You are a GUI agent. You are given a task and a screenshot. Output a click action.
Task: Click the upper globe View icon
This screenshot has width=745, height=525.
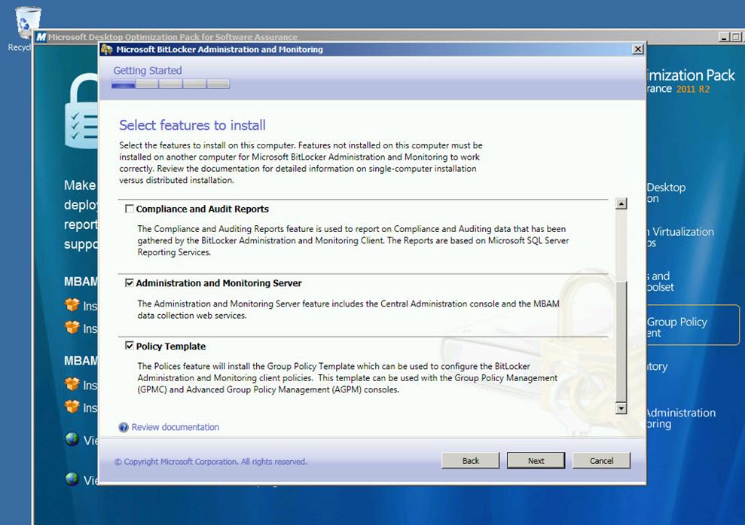(x=72, y=439)
